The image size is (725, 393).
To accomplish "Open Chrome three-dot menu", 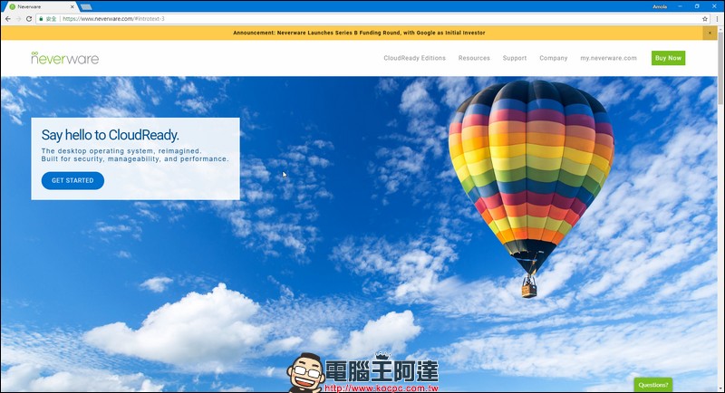I will (x=717, y=19).
